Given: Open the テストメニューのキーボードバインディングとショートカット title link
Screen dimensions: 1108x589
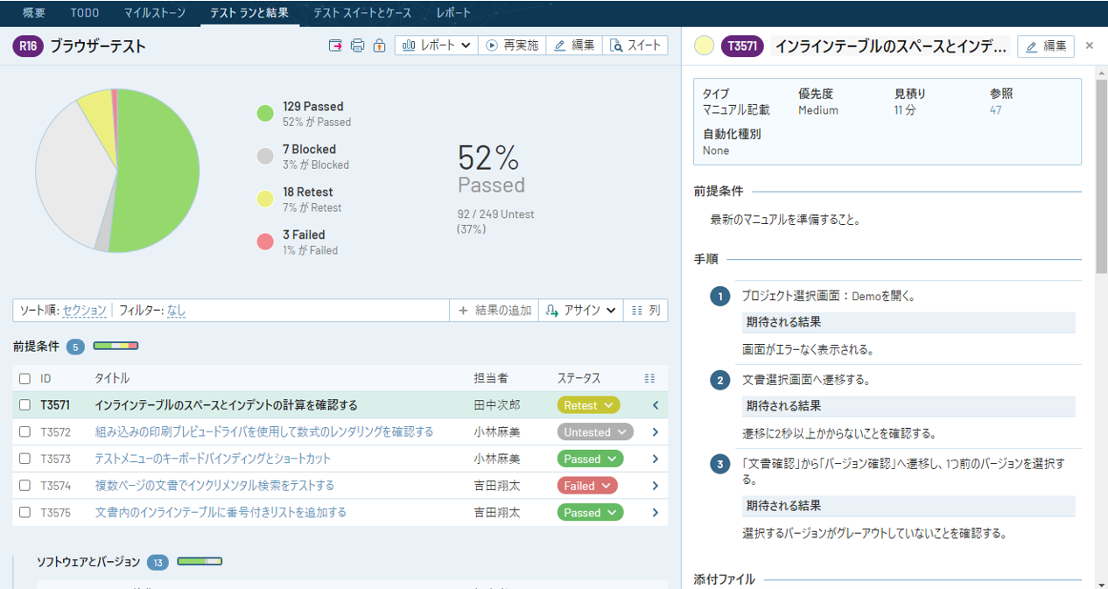Looking at the screenshot, I should coord(213,459).
